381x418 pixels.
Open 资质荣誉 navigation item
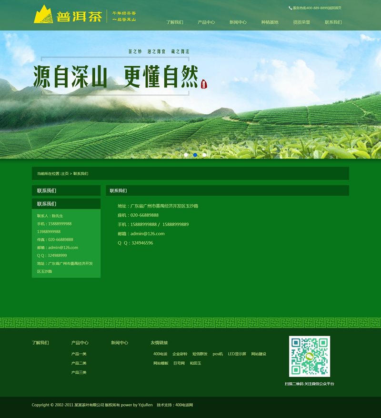coord(301,22)
